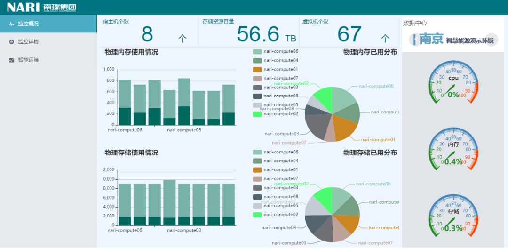The image size is (508, 249).
Task: Toggle nari-compute07 in the storage distribution legend
Action: pos(276,179)
